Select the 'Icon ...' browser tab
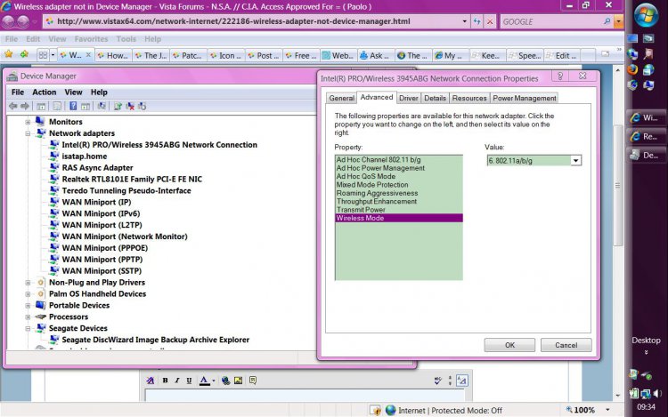 pyautogui.click(x=226, y=56)
